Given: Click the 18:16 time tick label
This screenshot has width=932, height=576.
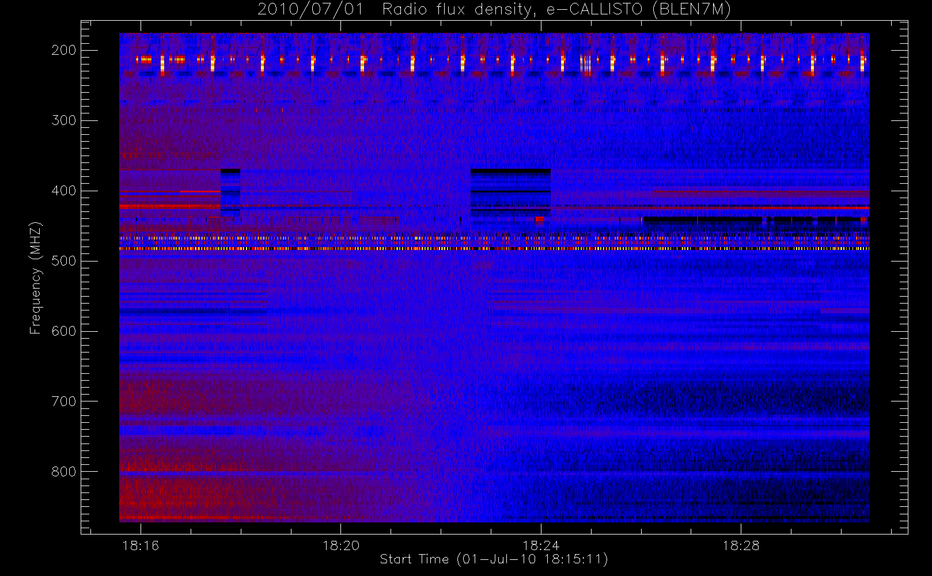Looking at the screenshot, I should [x=141, y=545].
